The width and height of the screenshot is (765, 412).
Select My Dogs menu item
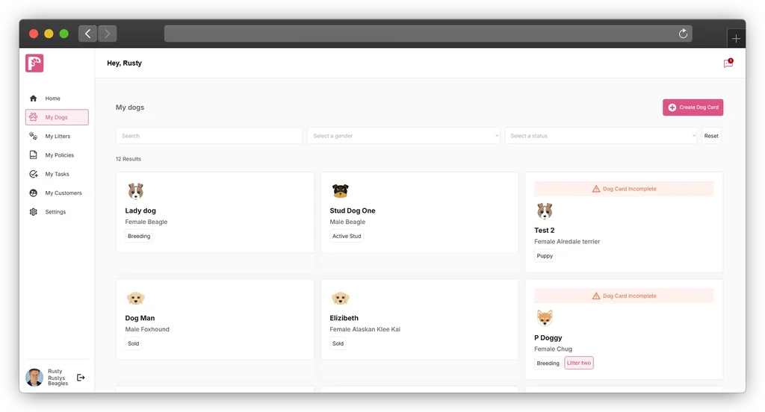[57, 117]
